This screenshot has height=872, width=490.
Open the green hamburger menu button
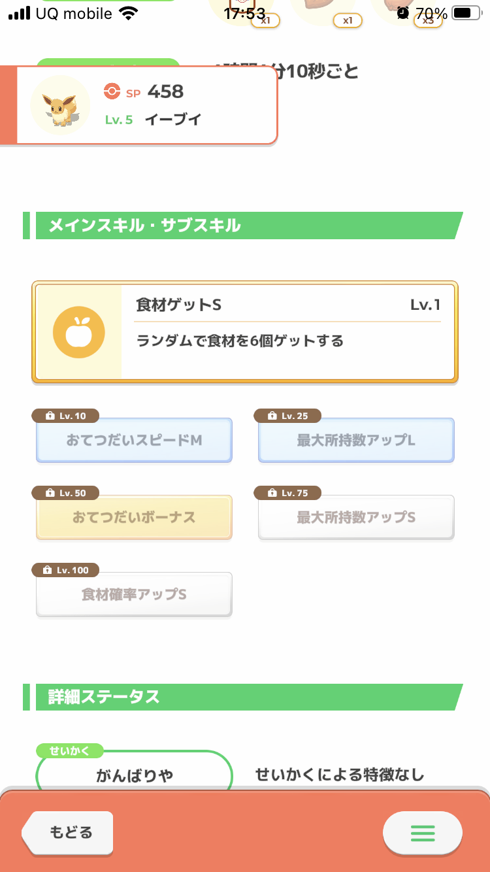pos(423,833)
